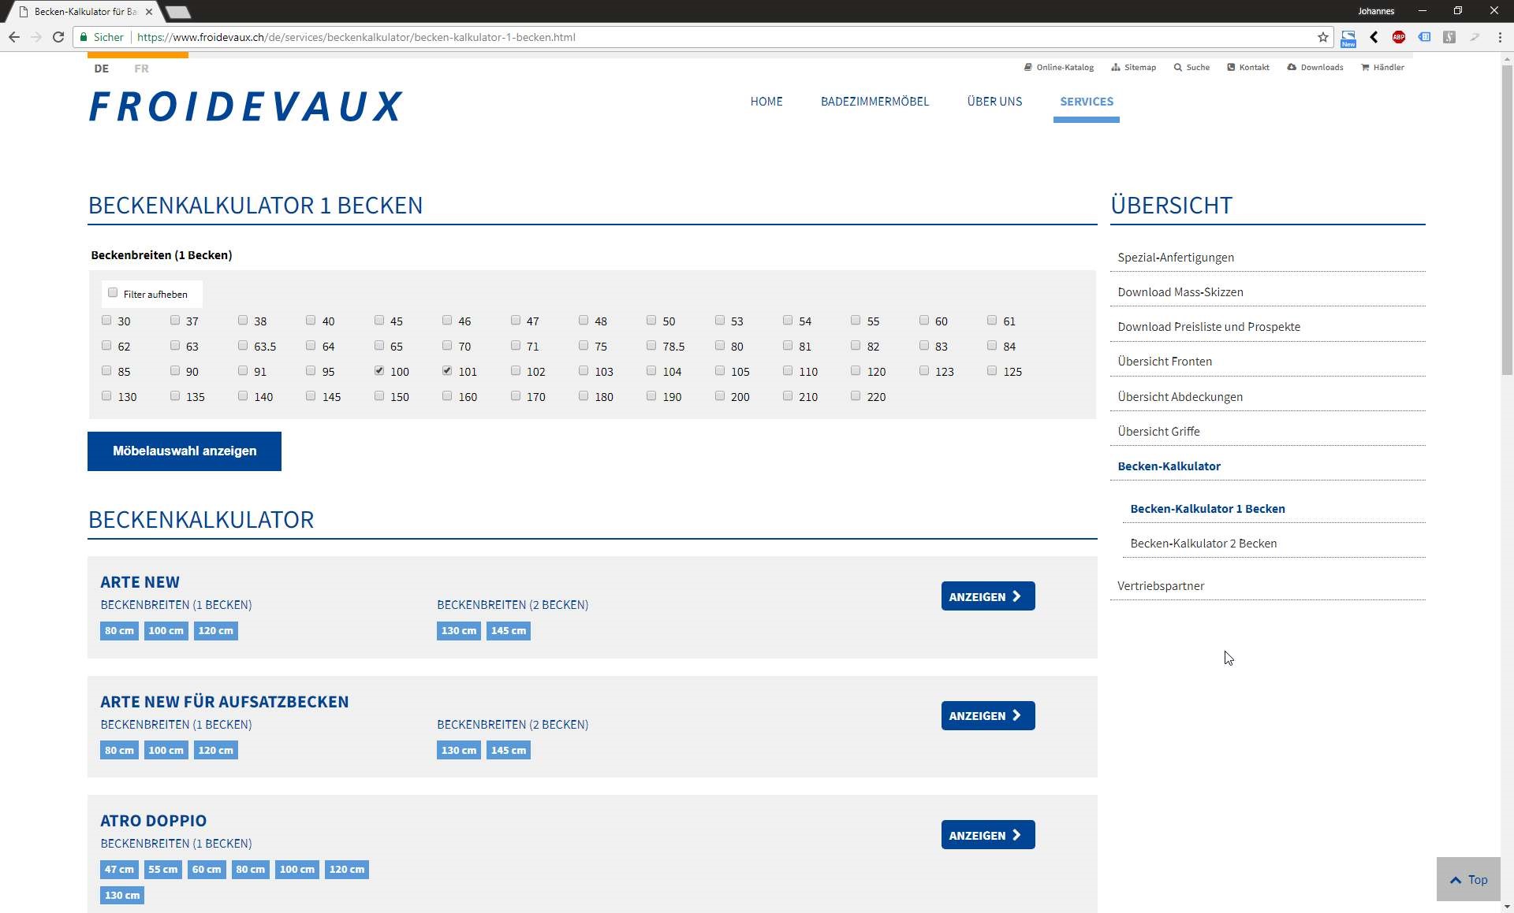Click the Top scroll-up button
This screenshot has height=913, width=1514.
[1467, 879]
